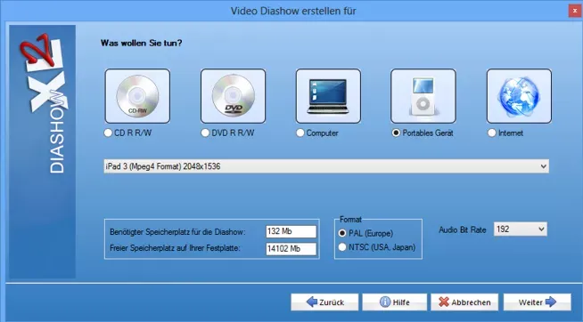Continue with the Weiter button
Viewport: 583px width, 322px height.
click(x=538, y=302)
